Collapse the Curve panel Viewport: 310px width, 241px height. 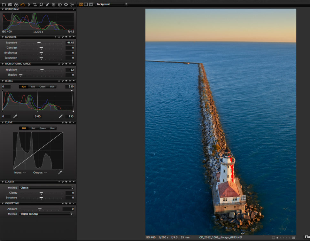(x=3, y=122)
